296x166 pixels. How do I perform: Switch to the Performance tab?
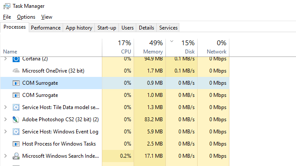(46, 28)
